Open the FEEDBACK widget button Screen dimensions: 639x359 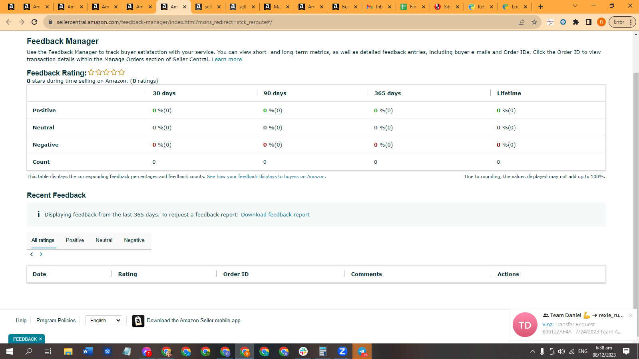[x=25, y=339]
